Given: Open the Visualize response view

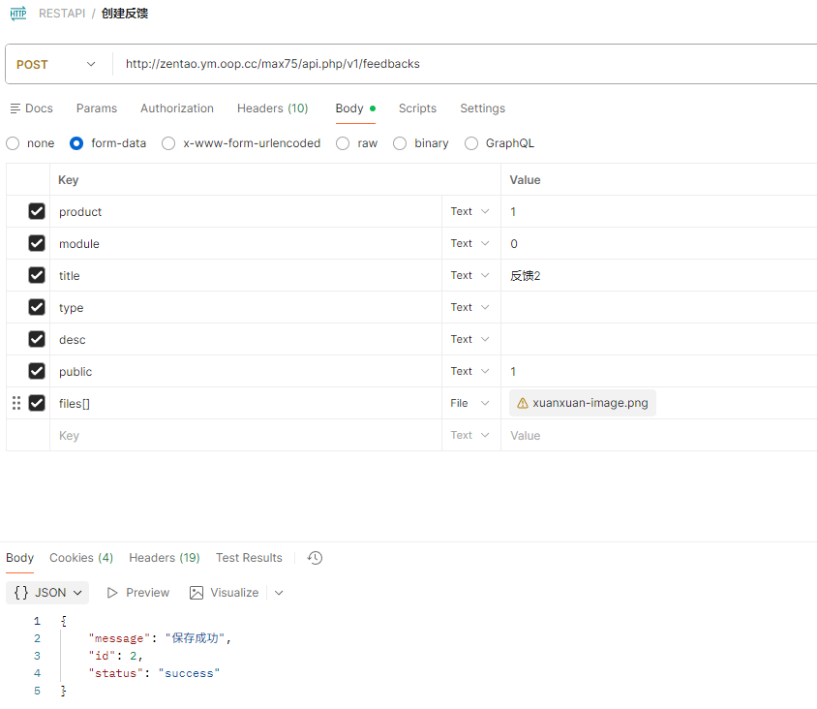Looking at the screenshot, I should pos(225,593).
